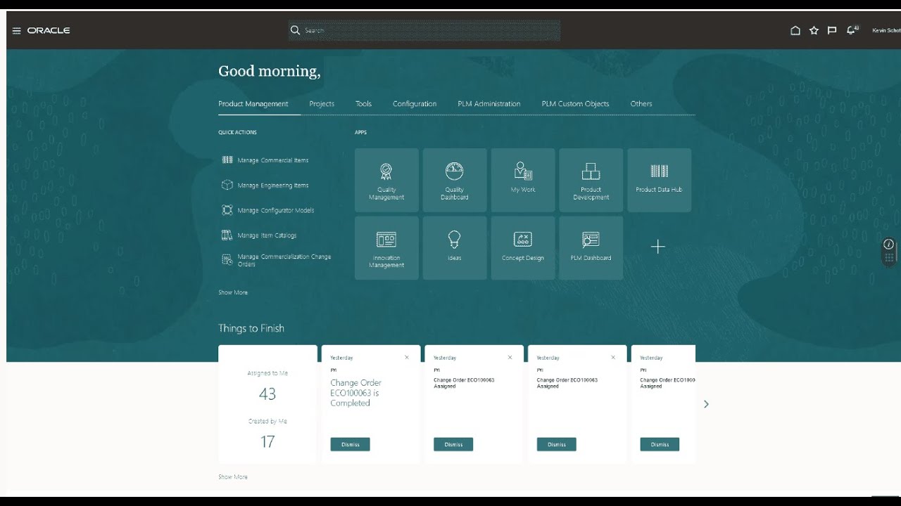This screenshot has width=901, height=506.
Task: Open Manage Item Catalogs quick action
Action: pyautogui.click(x=260, y=235)
